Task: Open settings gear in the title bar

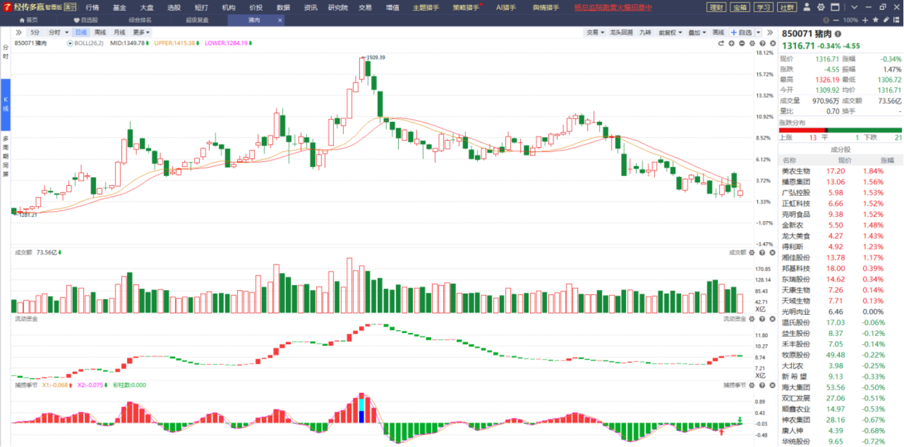Action: click(821, 7)
